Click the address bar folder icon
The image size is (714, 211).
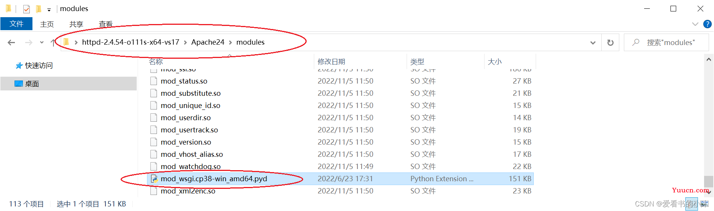[66, 42]
